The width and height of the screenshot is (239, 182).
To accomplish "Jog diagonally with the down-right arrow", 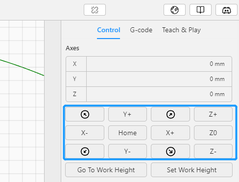I will point(170,151).
